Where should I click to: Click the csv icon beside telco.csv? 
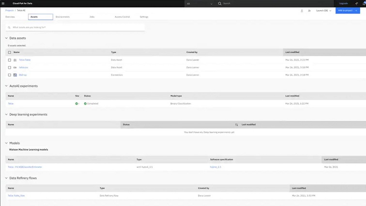[x=15, y=67]
